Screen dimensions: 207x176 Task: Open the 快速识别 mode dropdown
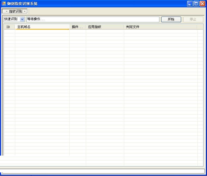pyautogui.click(x=14, y=19)
